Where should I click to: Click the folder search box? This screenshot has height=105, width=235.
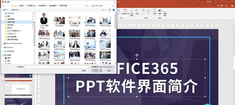[102, 6]
